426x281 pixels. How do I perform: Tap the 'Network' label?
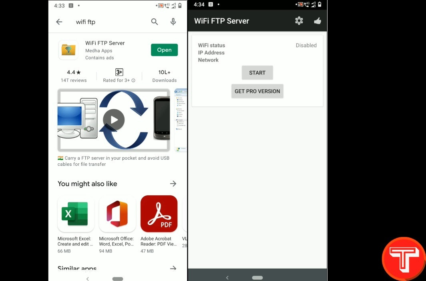click(208, 60)
